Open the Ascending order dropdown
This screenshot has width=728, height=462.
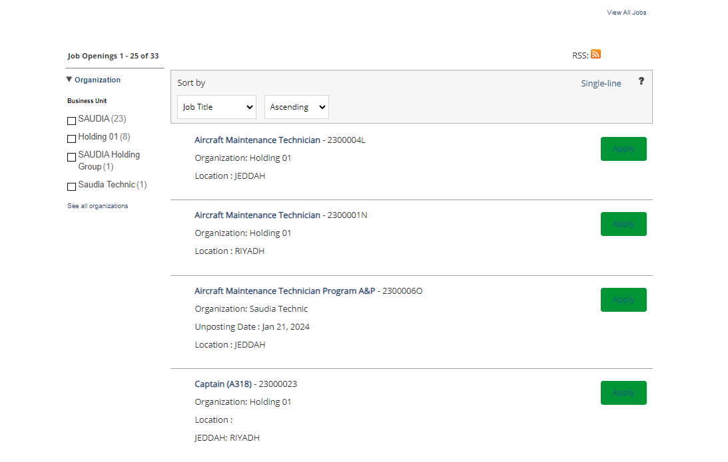click(296, 107)
